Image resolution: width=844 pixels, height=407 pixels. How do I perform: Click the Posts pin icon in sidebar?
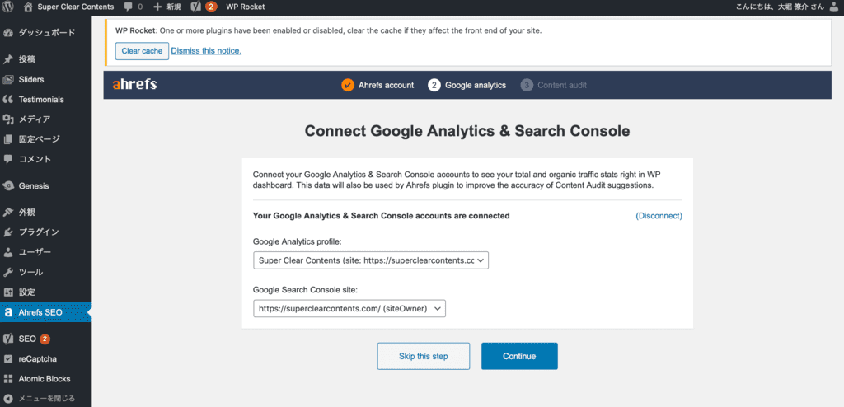click(8, 59)
